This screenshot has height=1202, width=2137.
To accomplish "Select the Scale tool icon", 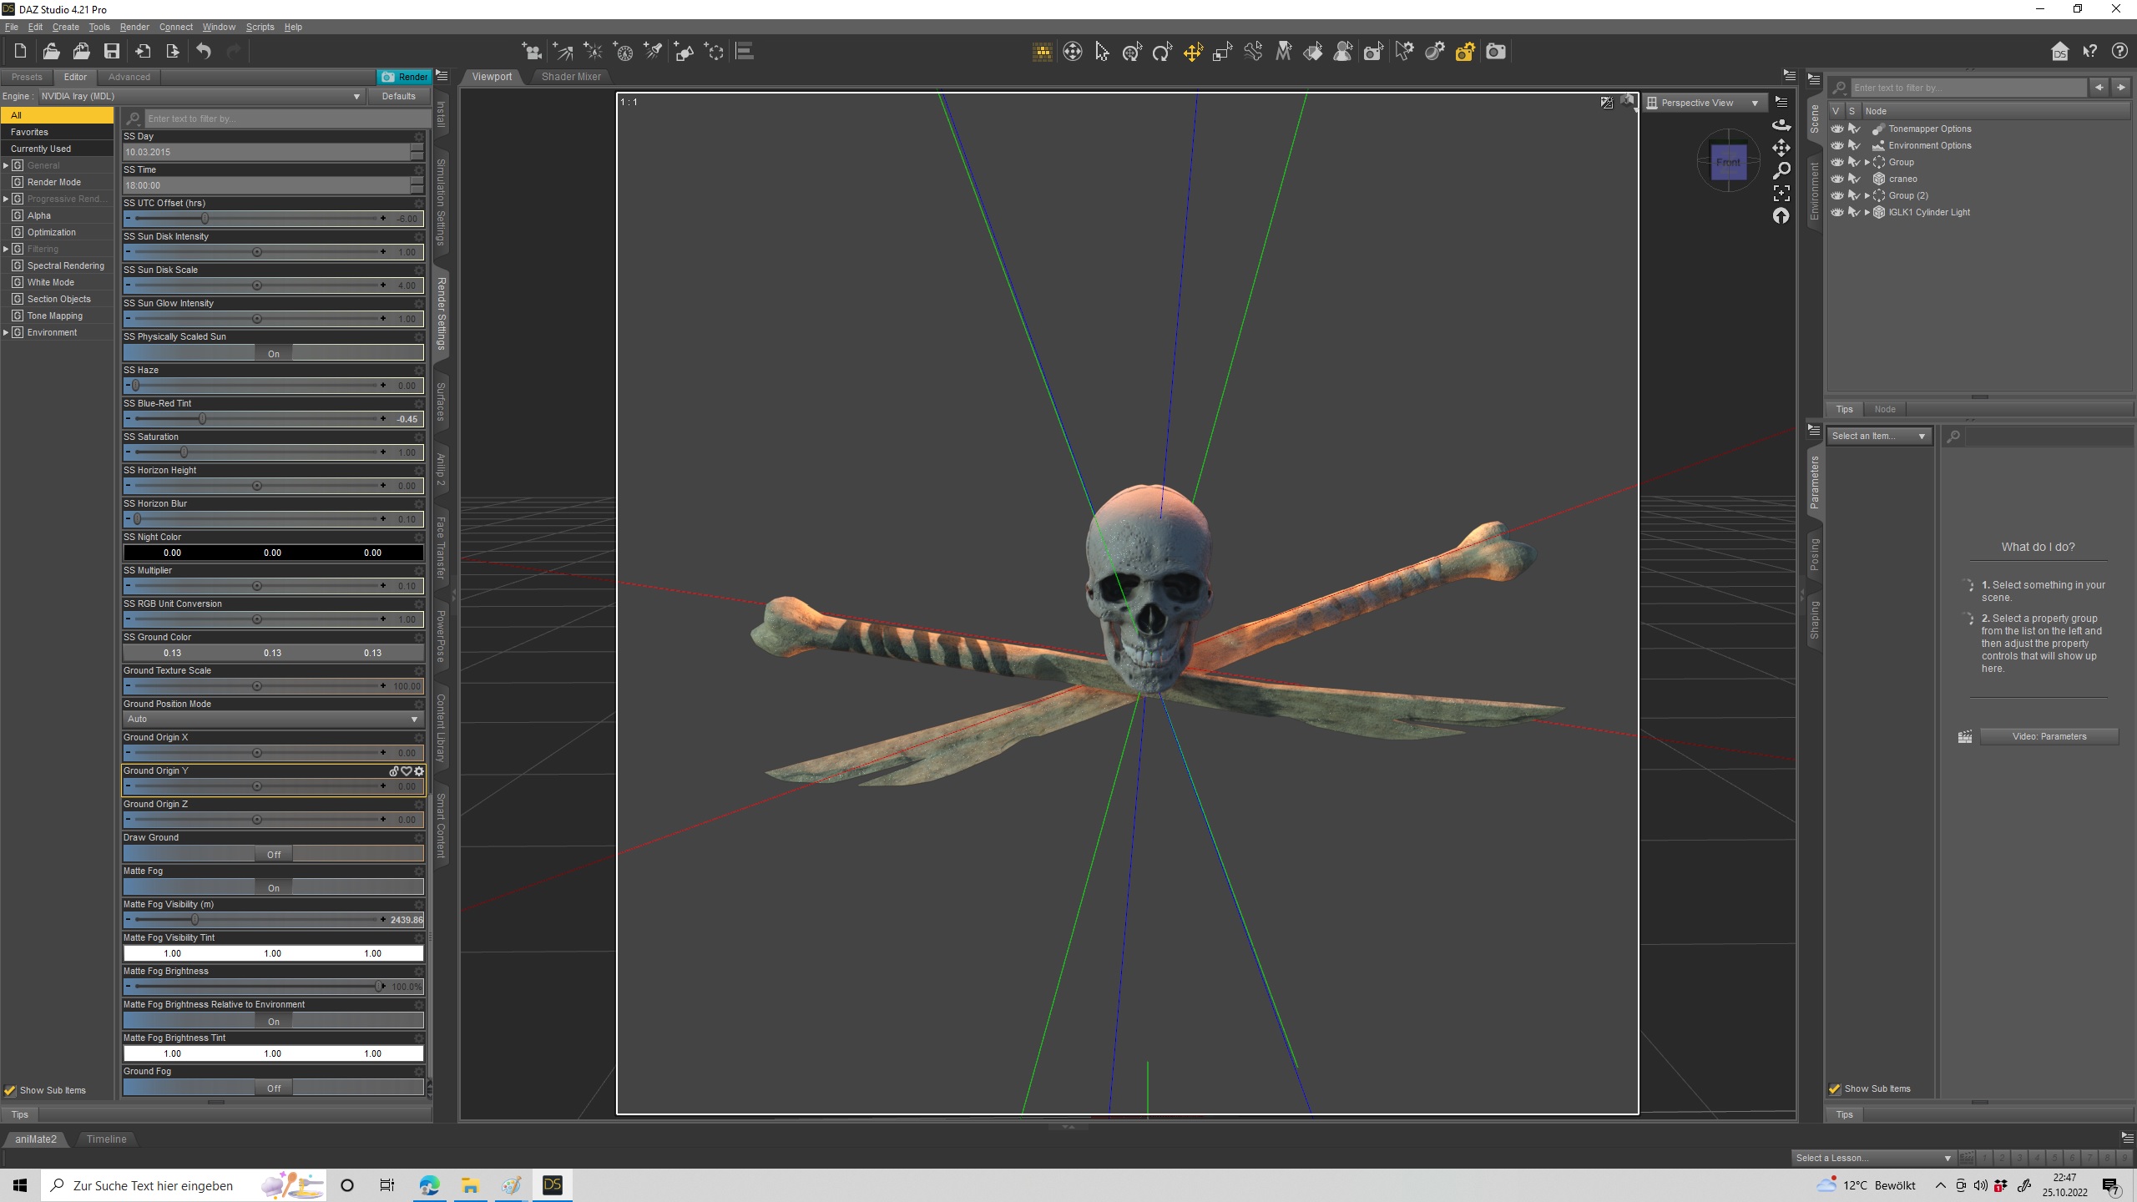I will pyautogui.click(x=1223, y=52).
